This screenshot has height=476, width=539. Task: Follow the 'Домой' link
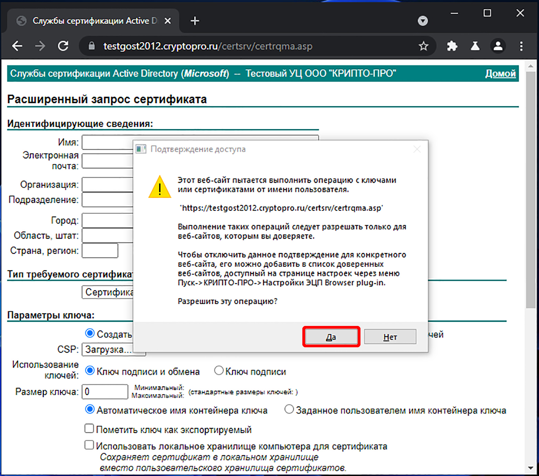(500, 73)
